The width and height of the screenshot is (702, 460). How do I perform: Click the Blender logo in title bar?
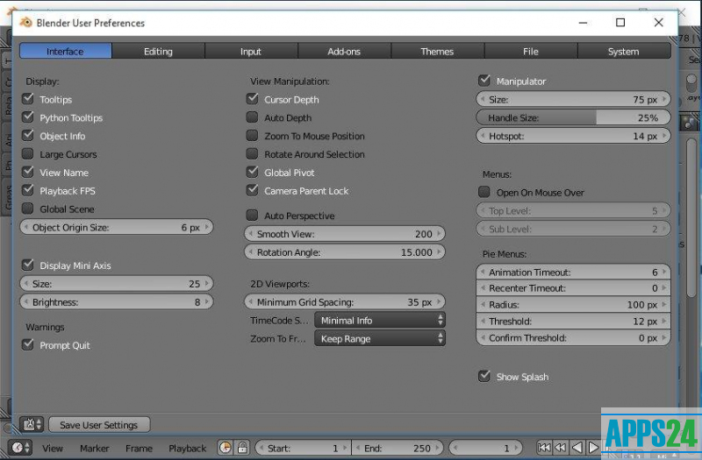25,23
